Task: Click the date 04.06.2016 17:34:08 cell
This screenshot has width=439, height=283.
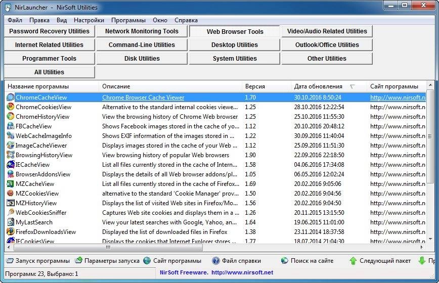Action: tap(319, 164)
